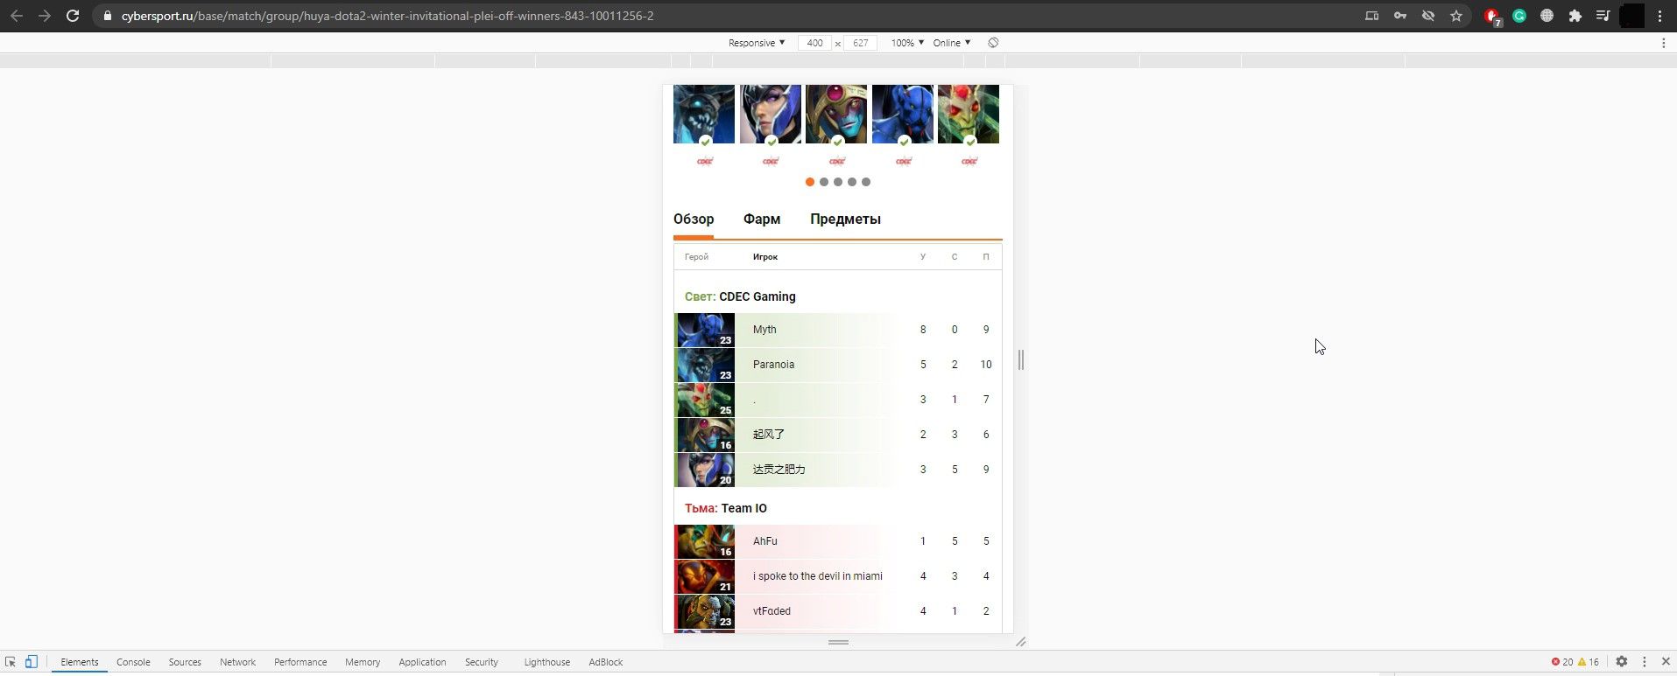This screenshot has height=676, width=1677.
Task: Select the third carousel dot
Action: click(838, 182)
